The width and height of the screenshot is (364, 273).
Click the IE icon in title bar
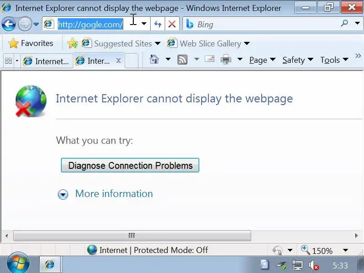pos(6,8)
